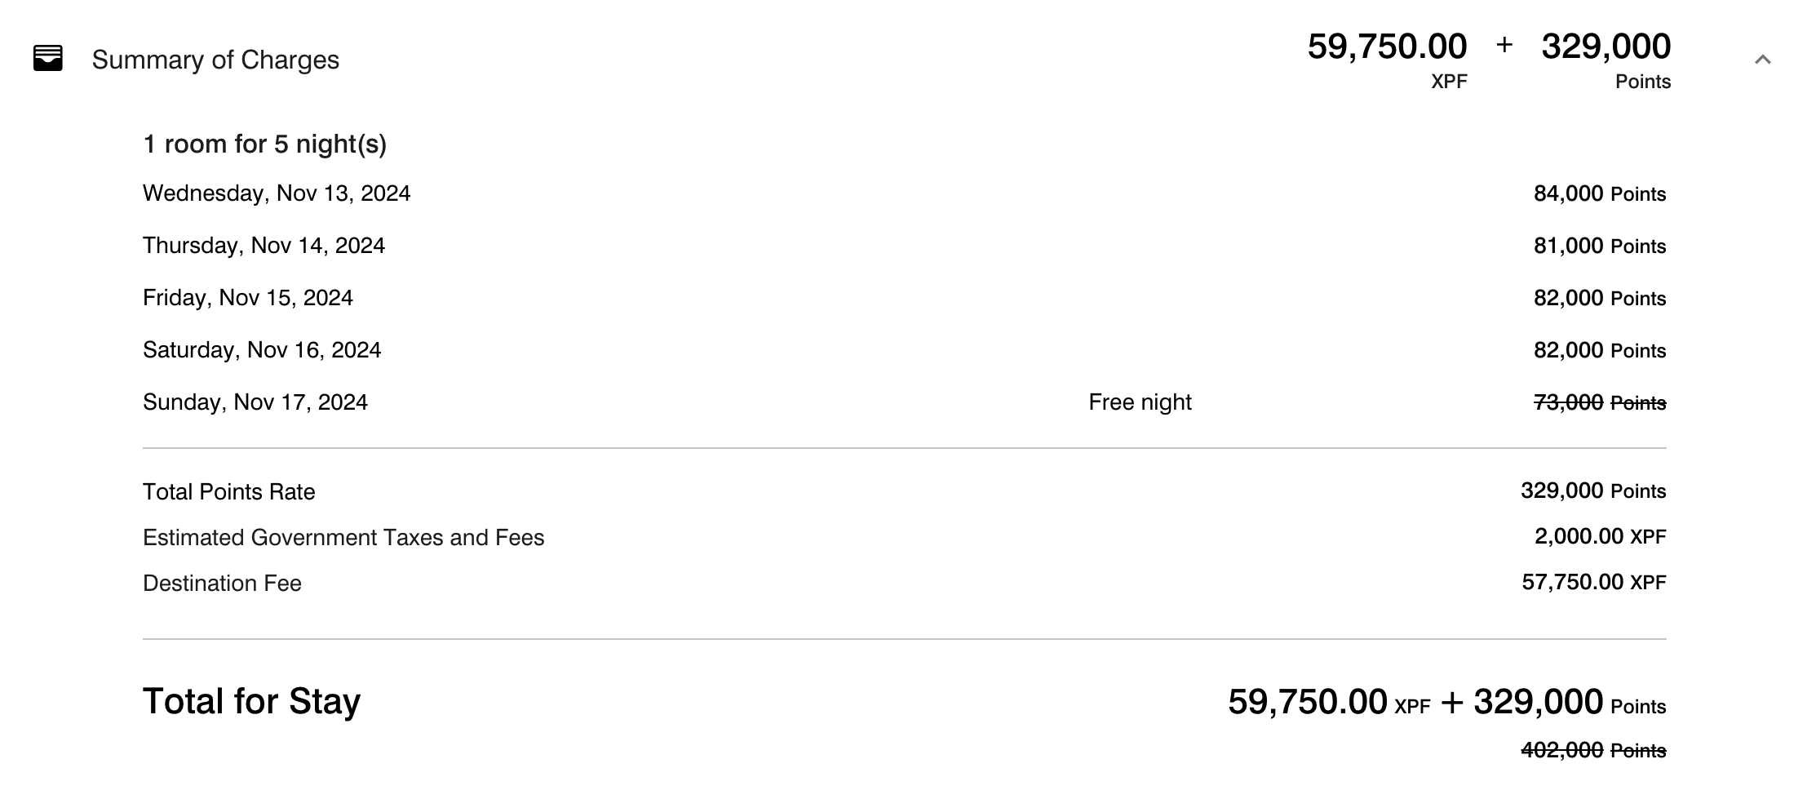Click the Summary of Charges heading
The image size is (1816, 808).
tap(215, 60)
